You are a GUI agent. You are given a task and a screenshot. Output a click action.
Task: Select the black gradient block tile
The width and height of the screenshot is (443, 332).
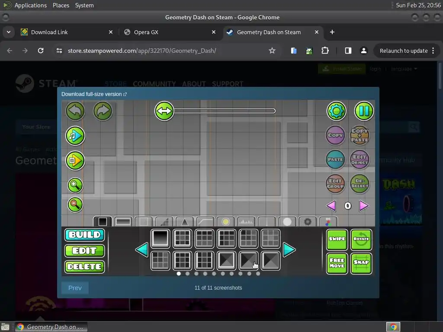point(160,238)
